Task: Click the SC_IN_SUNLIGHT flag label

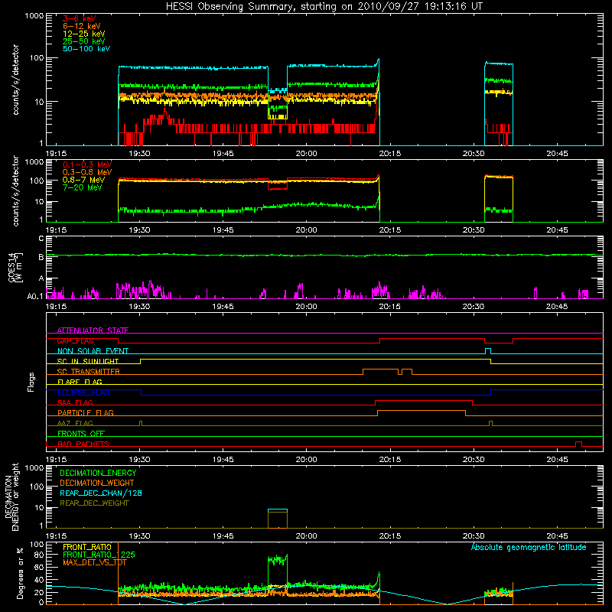Action: point(88,361)
